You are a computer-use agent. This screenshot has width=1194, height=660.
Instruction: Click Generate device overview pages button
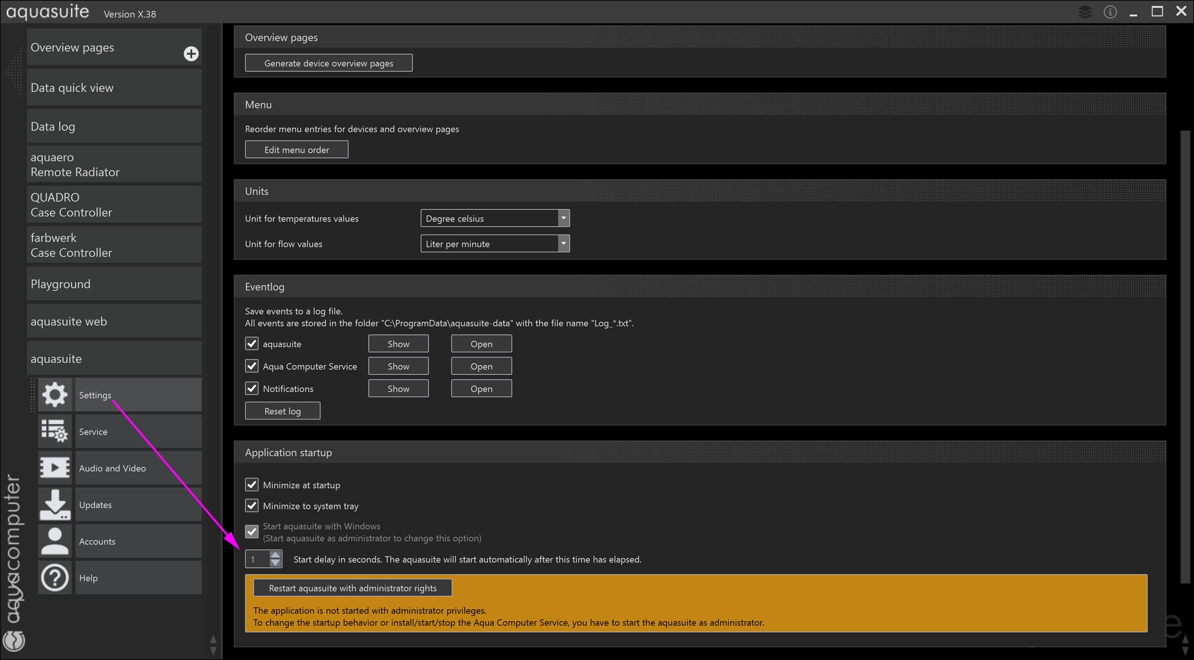(328, 63)
